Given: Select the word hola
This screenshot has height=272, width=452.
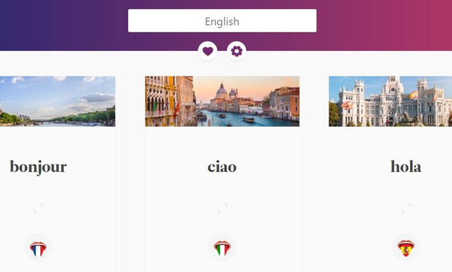Looking at the screenshot, I should point(406,167).
